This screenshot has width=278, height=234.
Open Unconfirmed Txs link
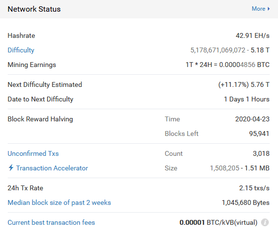(33, 153)
